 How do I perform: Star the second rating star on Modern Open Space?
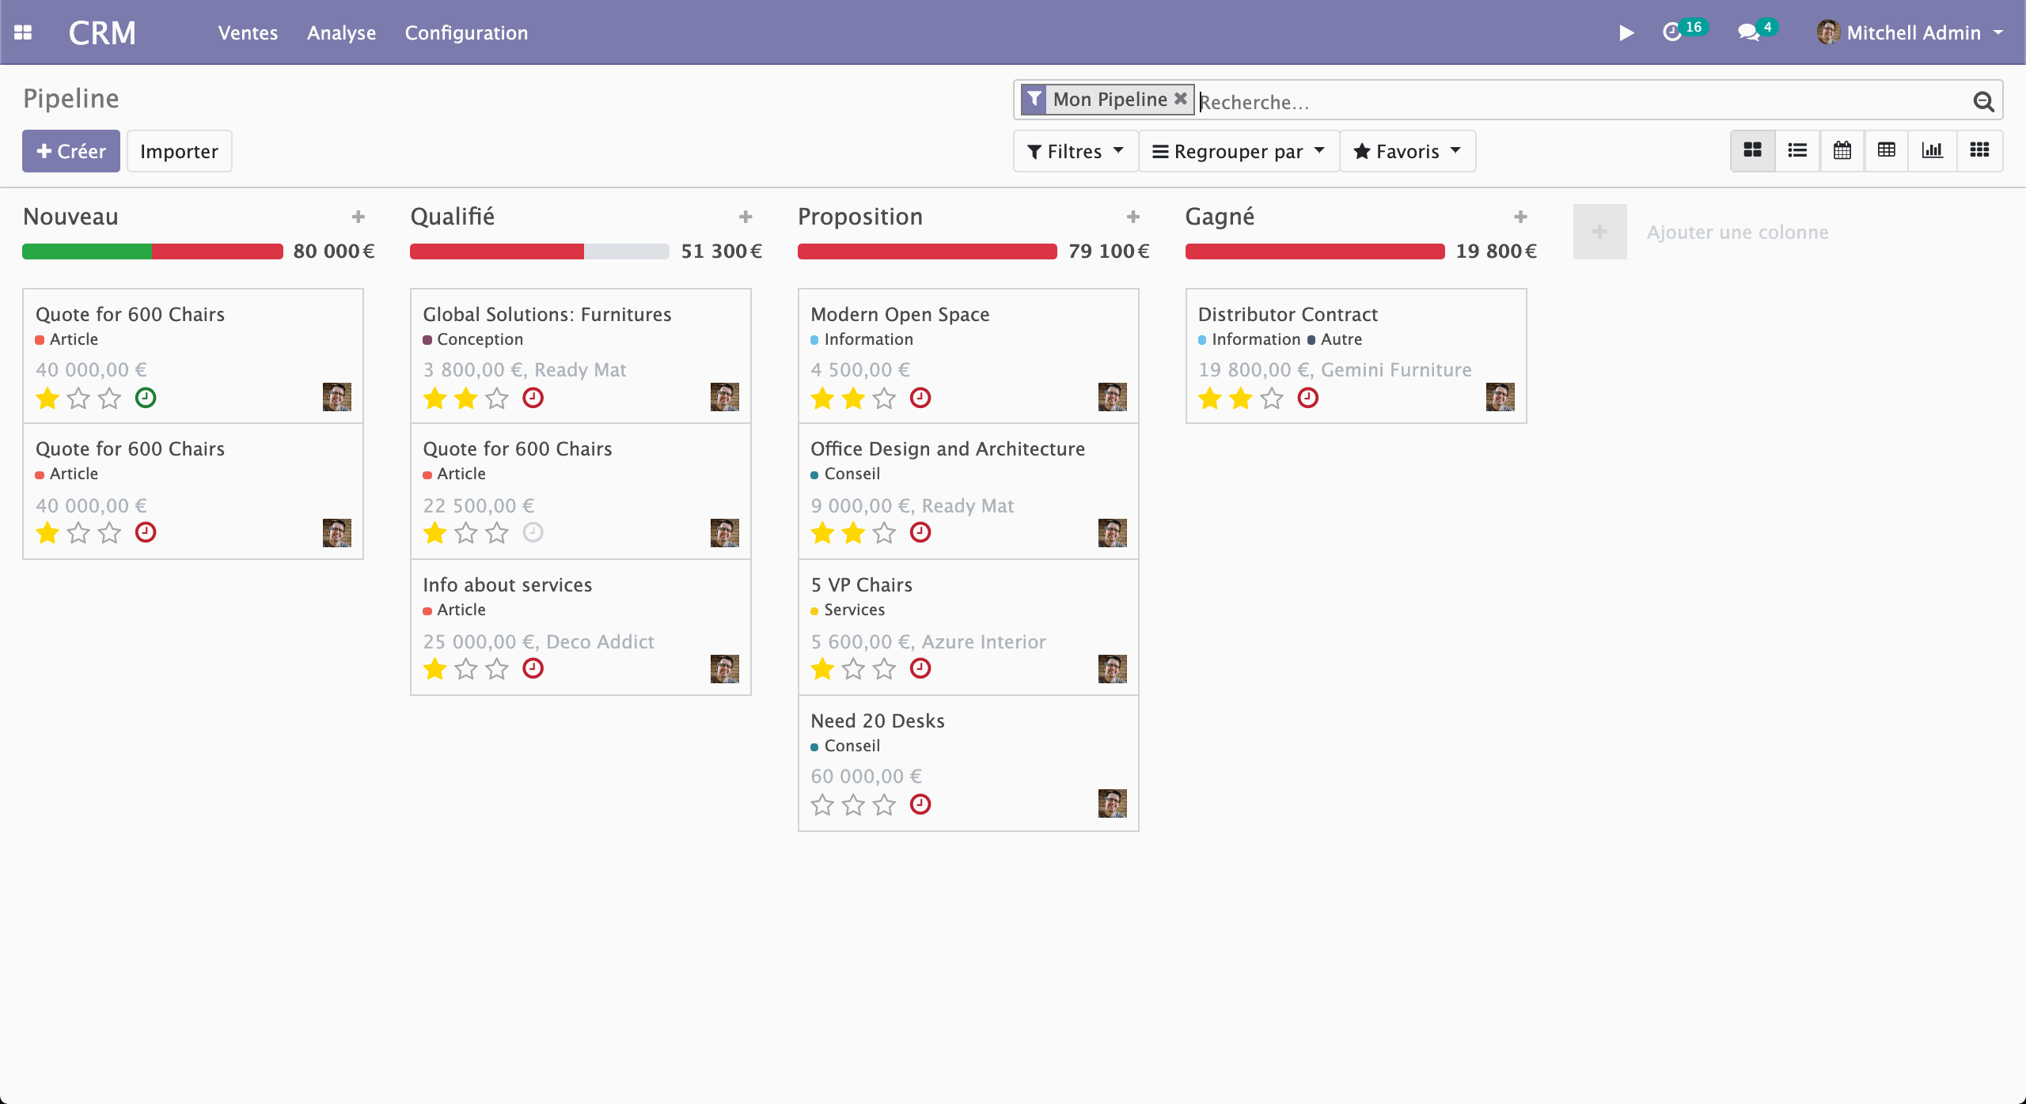click(x=852, y=399)
